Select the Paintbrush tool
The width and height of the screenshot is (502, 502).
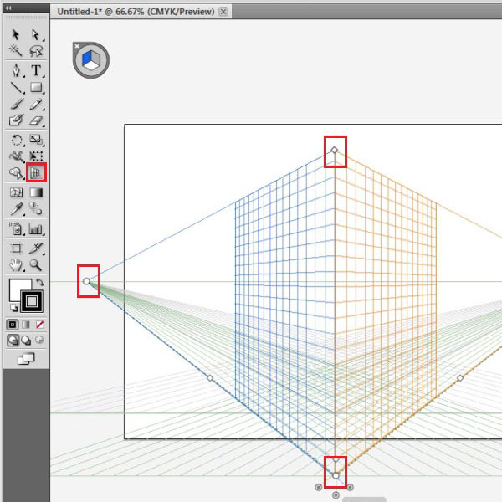click(x=16, y=104)
